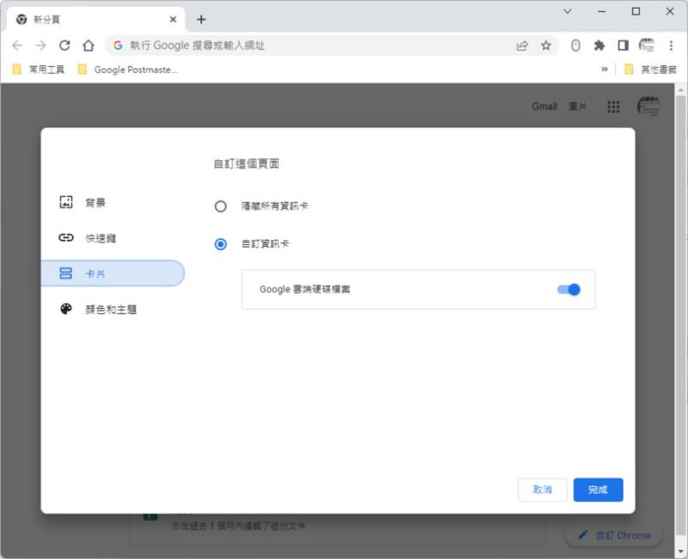Maximize the Chrome window

coord(636,11)
